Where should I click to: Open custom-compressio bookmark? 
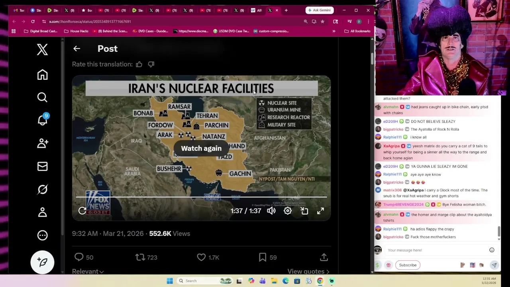click(x=271, y=31)
